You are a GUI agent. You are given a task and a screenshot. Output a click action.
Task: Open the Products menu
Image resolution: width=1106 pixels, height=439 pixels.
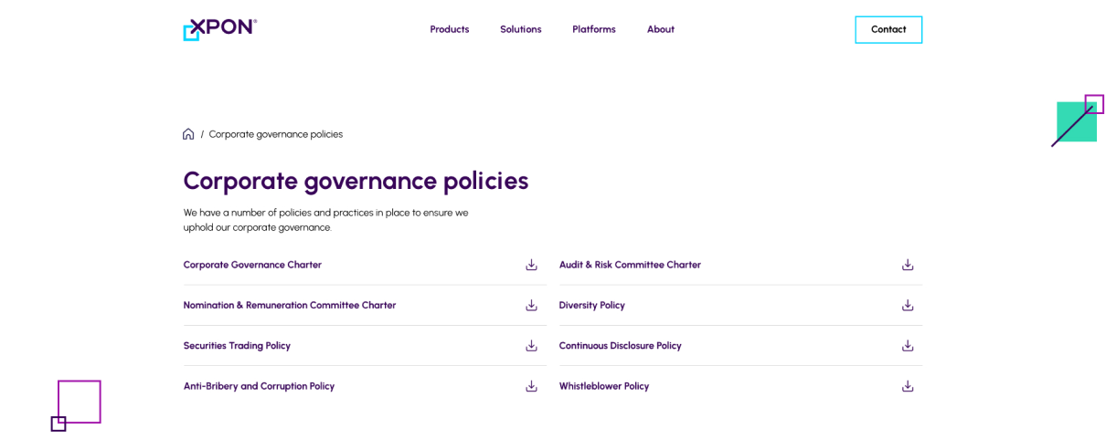click(x=449, y=29)
